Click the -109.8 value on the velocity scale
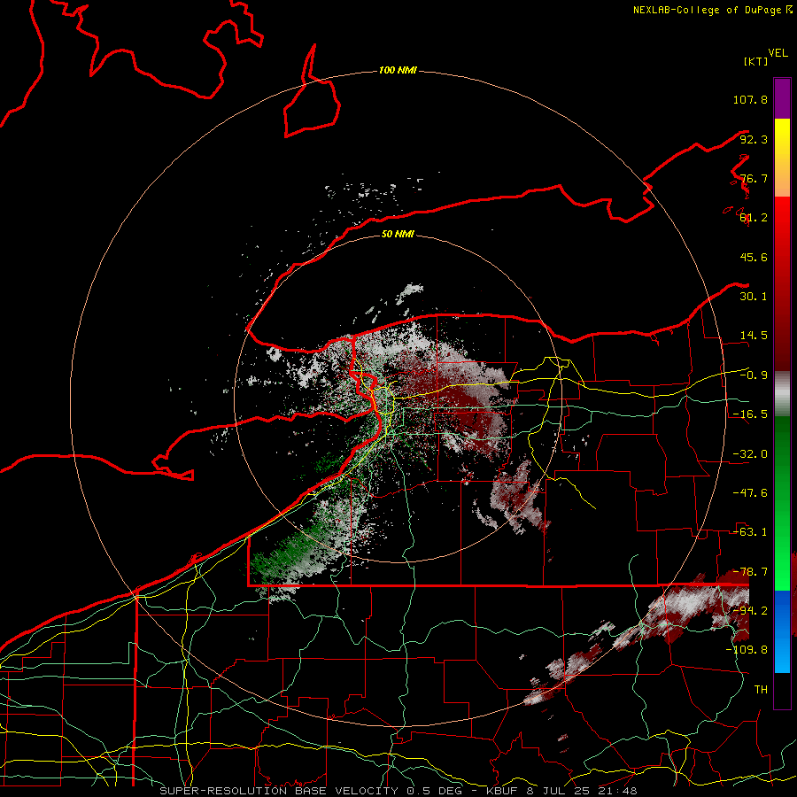Image resolution: width=797 pixels, height=797 pixels. coord(747,650)
